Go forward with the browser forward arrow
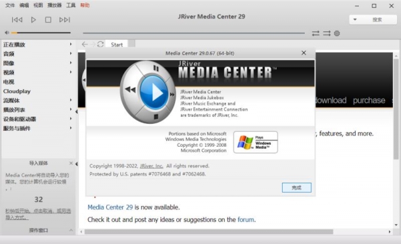Screen dimensions: 401x244 (93, 45)
